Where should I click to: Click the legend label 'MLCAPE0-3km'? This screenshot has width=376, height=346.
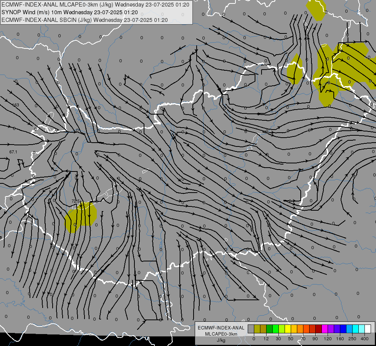pos(221,334)
